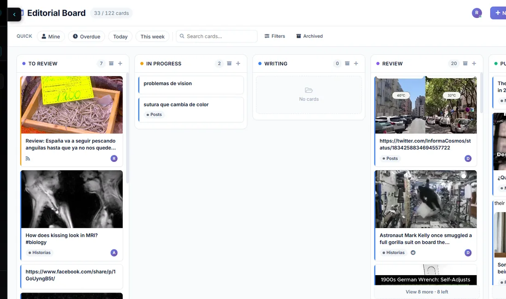Open the astronaut gorilla suit image
This screenshot has width=506, height=299.
click(425, 199)
